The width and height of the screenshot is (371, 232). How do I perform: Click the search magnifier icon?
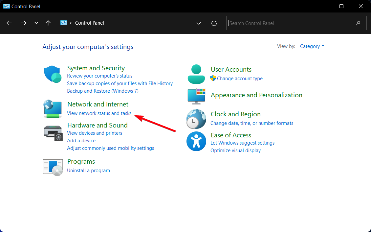pyautogui.click(x=358, y=23)
